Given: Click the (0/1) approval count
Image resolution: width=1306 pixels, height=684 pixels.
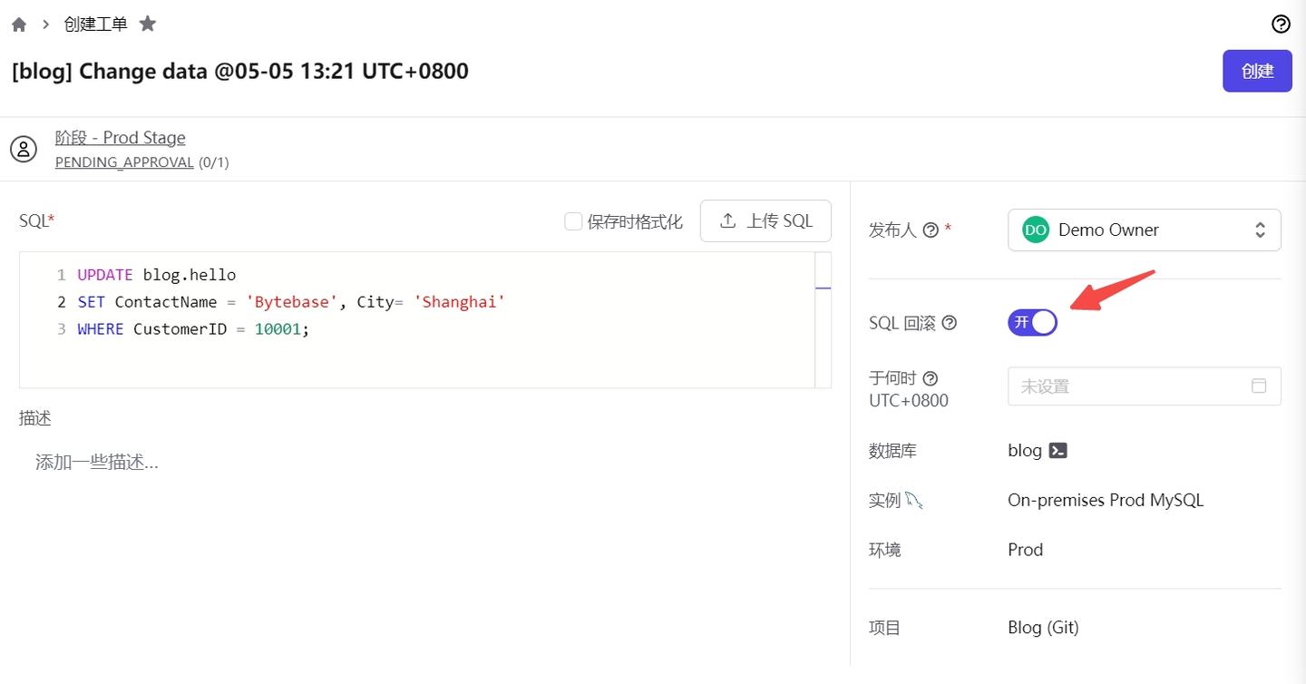Looking at the screenshot, I should [x=214, y=162].
